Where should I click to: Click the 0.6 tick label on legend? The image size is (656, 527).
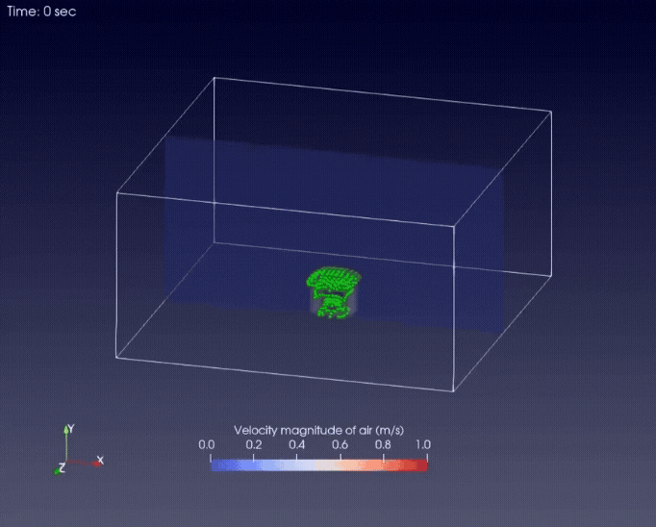(x=341, y=445)
